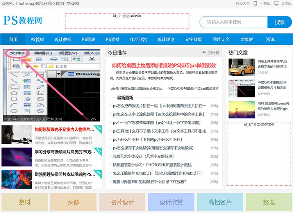Viewport: 293px width, 213px height.
Task: Open the 设计理论 navigation tab
Action: pos(166,39)
